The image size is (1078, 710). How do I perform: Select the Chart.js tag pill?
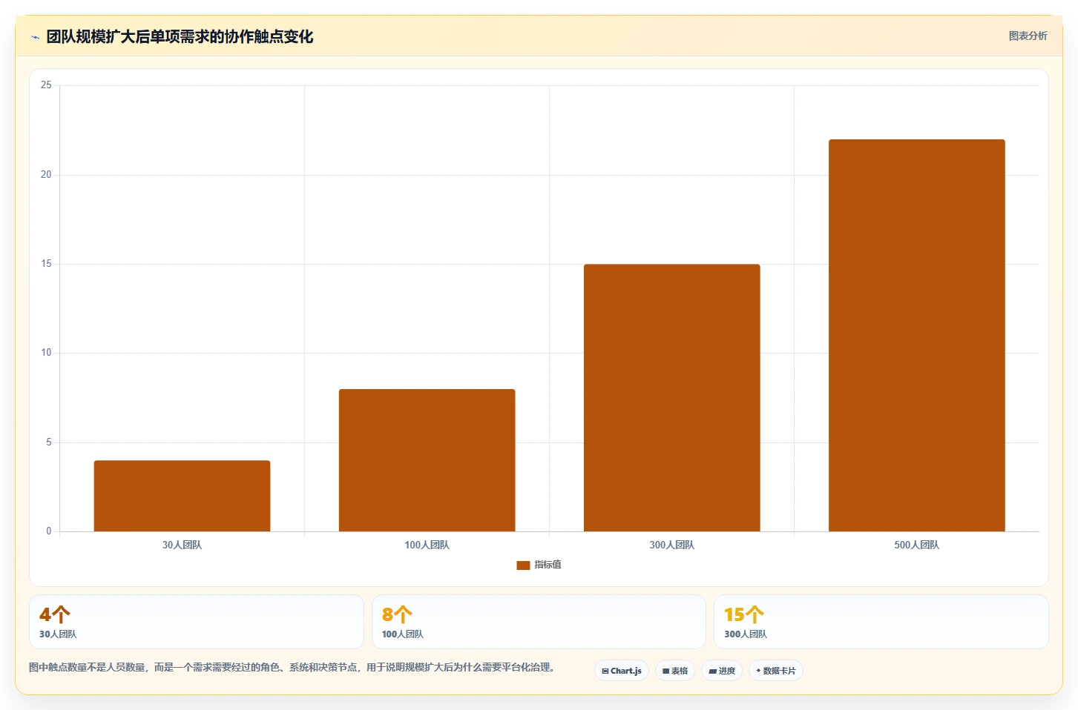pos(622,671)
